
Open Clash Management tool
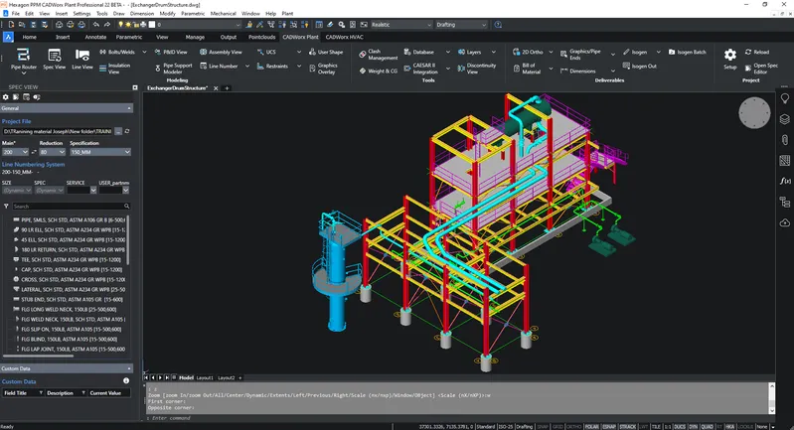coord(377,55)
